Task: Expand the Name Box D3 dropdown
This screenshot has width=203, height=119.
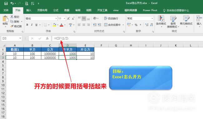Action: 20,38
